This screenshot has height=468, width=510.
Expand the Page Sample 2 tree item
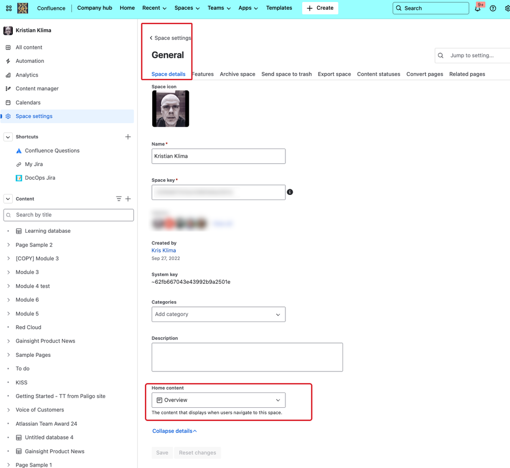(x=9, y=245)
